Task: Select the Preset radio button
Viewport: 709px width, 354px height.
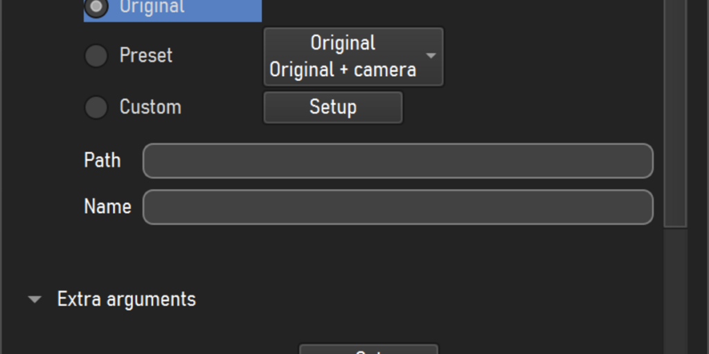Action: point(96,56)
